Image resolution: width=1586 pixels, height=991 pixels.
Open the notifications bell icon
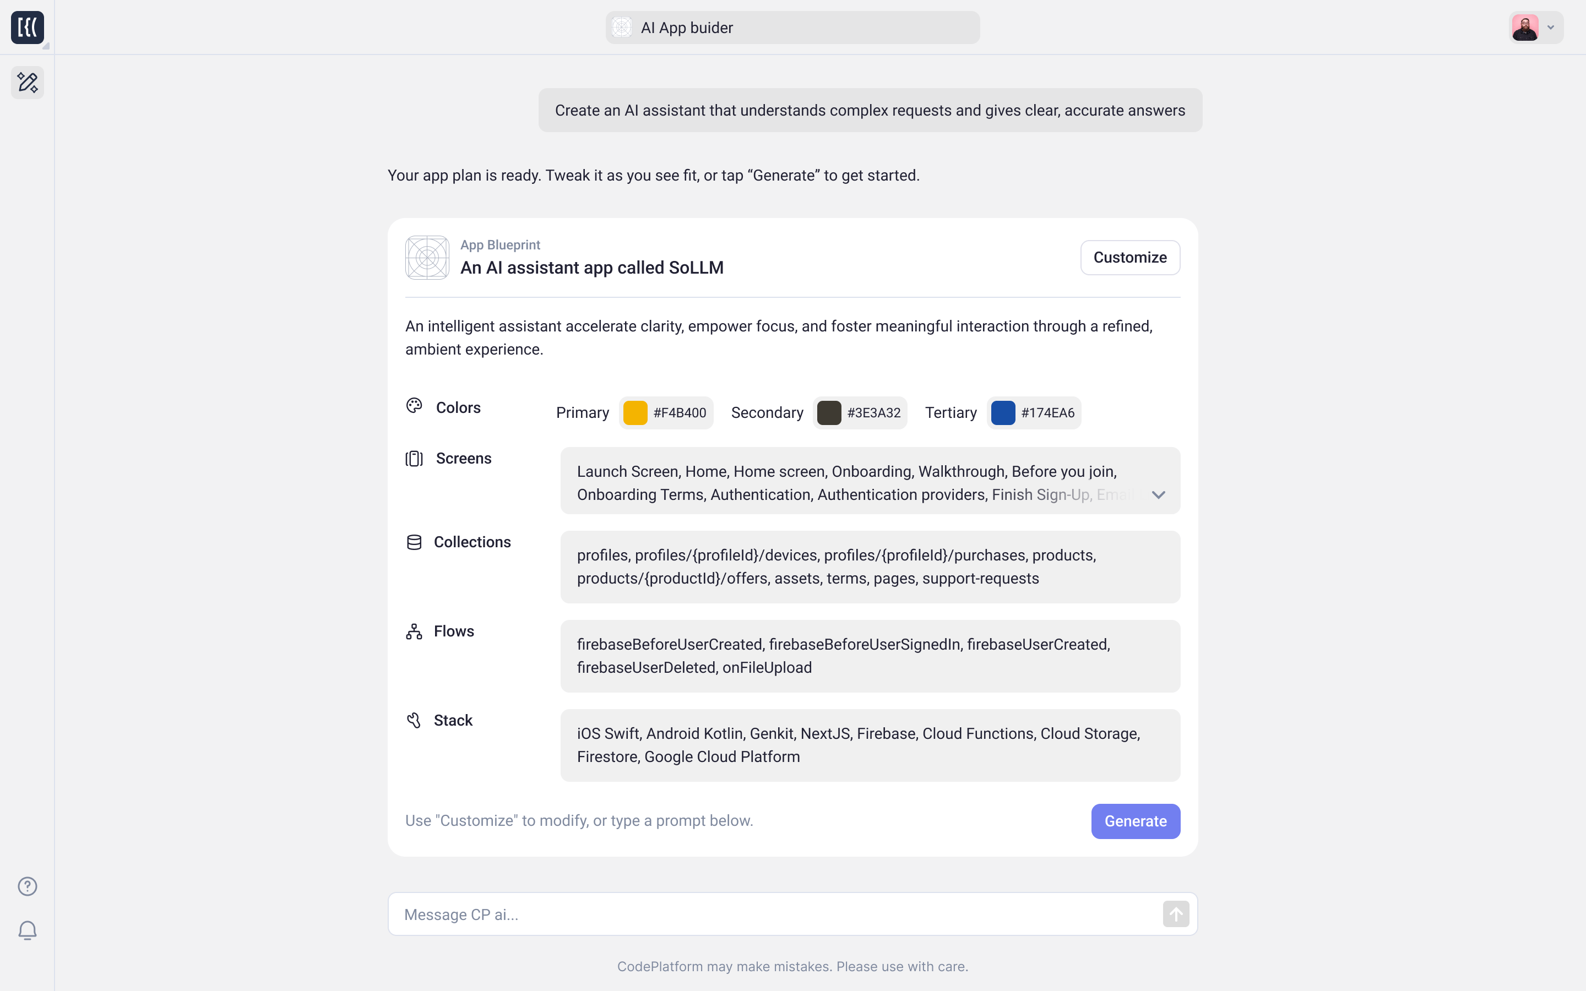[28, 930]
